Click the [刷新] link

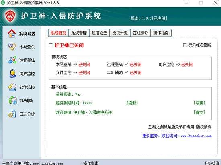(x=132, y=103)
